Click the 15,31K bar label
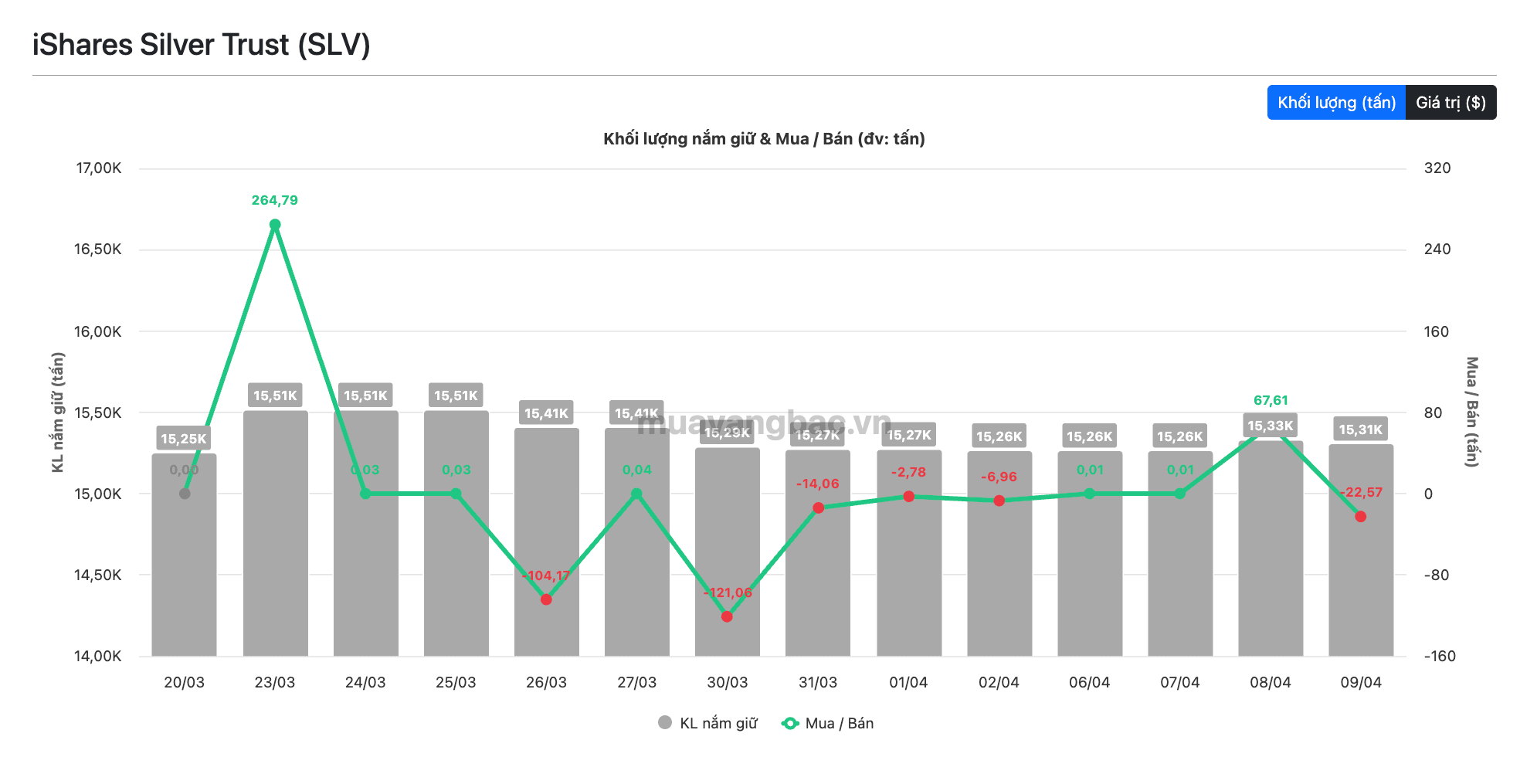The height and width of the screenshot is (757, 1520). pyautogui.click(x=1361, y=429)
